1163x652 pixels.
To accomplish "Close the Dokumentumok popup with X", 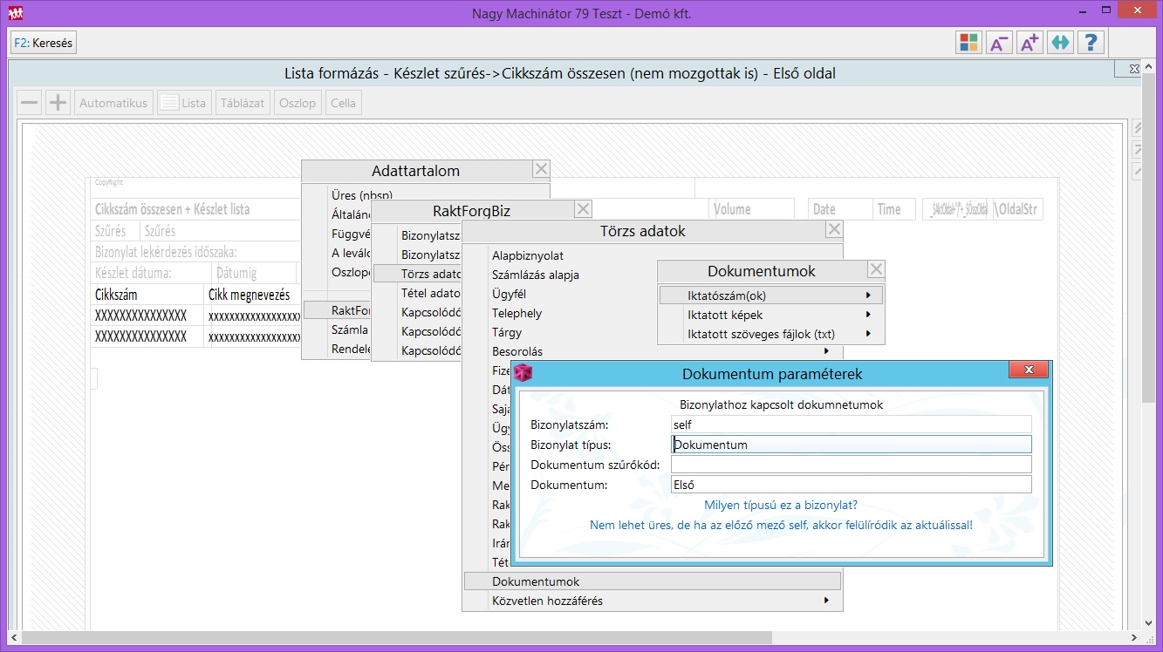I will click(x=876, y=270).
